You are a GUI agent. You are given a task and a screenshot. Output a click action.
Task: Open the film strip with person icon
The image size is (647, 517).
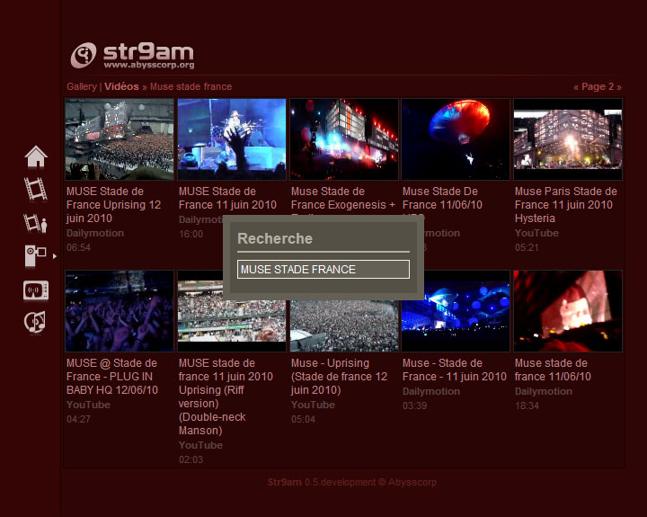[x=35, y=223]
